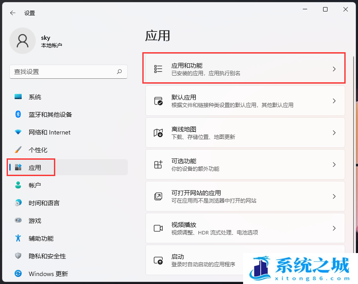The height and width of the screenshot is (284, 358).
Task: Click the 可选功能 grid-plus icon
Action: click(x=158, y=165)
